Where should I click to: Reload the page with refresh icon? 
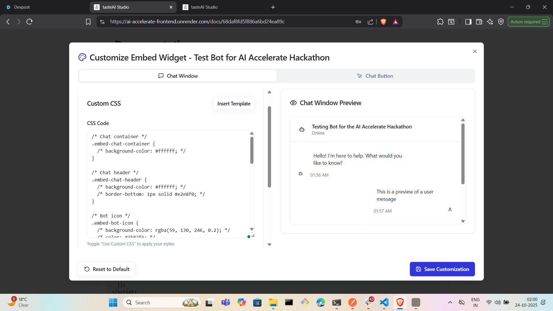tap(29, 22)
